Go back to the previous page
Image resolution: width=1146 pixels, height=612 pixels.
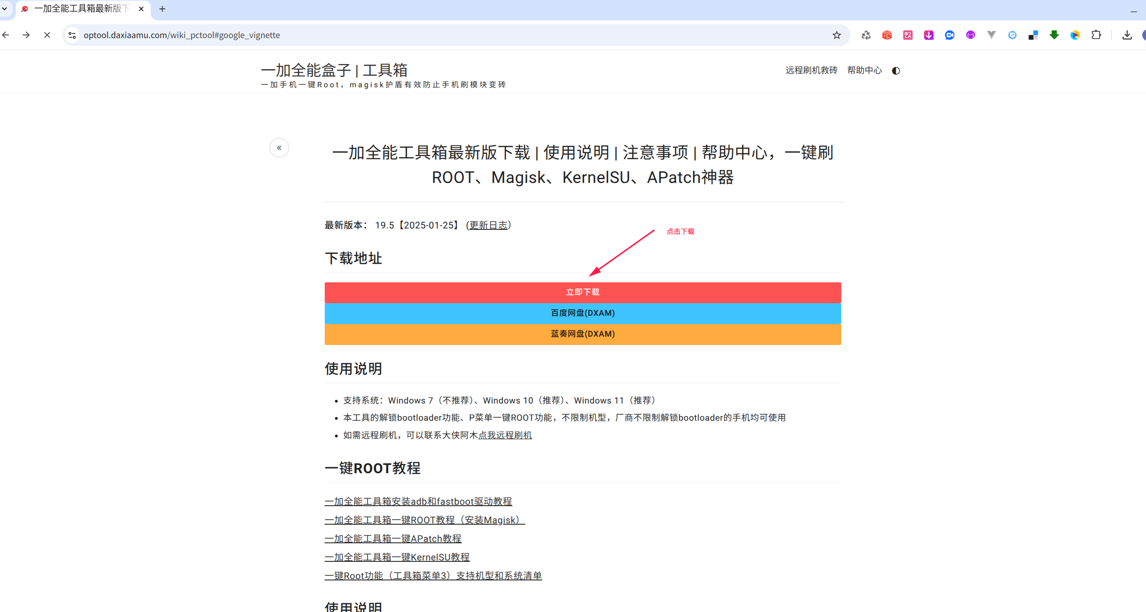point(6,35)
